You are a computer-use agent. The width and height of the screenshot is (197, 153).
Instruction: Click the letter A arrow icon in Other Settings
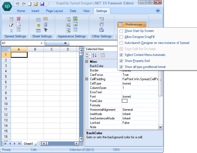[102, 30]
